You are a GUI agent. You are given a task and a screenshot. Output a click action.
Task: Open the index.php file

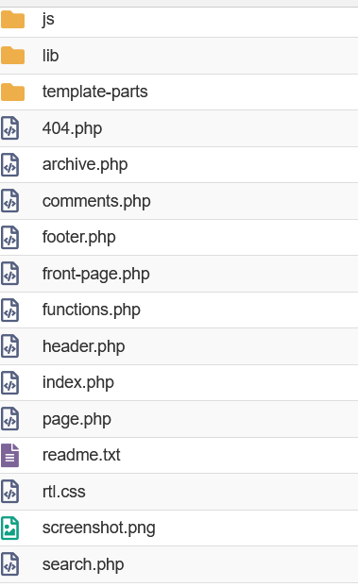pos(78,382)
